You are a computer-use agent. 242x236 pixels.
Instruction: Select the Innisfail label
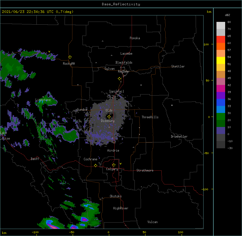coord(117,91)
